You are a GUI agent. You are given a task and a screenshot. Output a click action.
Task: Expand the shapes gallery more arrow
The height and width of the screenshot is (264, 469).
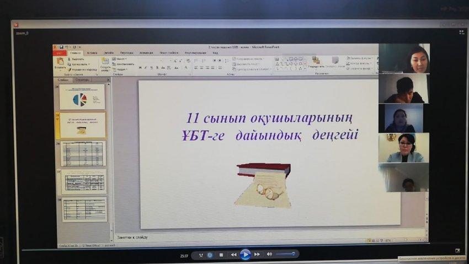[x=305, y=69]
